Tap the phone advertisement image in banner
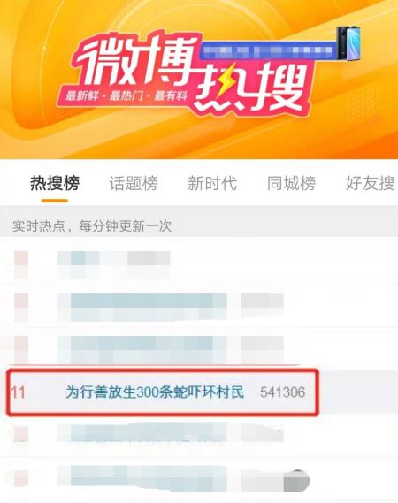398x503 pixels. [348, 43]
